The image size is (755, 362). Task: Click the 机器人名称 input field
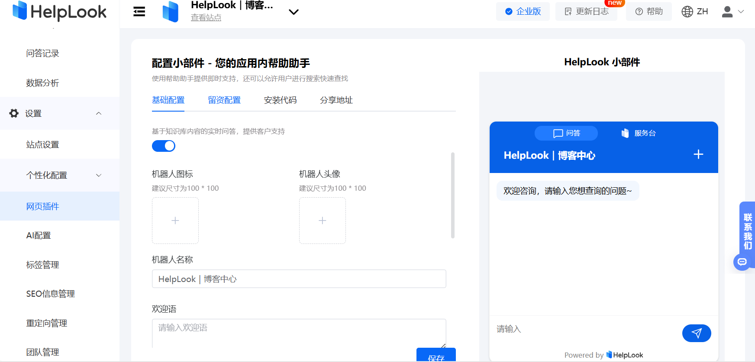click(299, 279)
